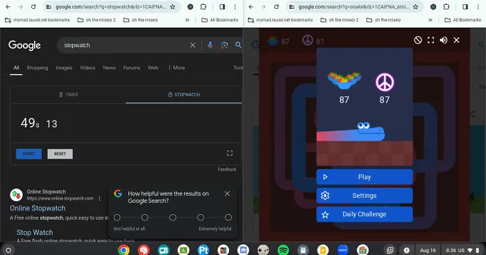Launch Spotify from the shelf

tap(283, 249)
